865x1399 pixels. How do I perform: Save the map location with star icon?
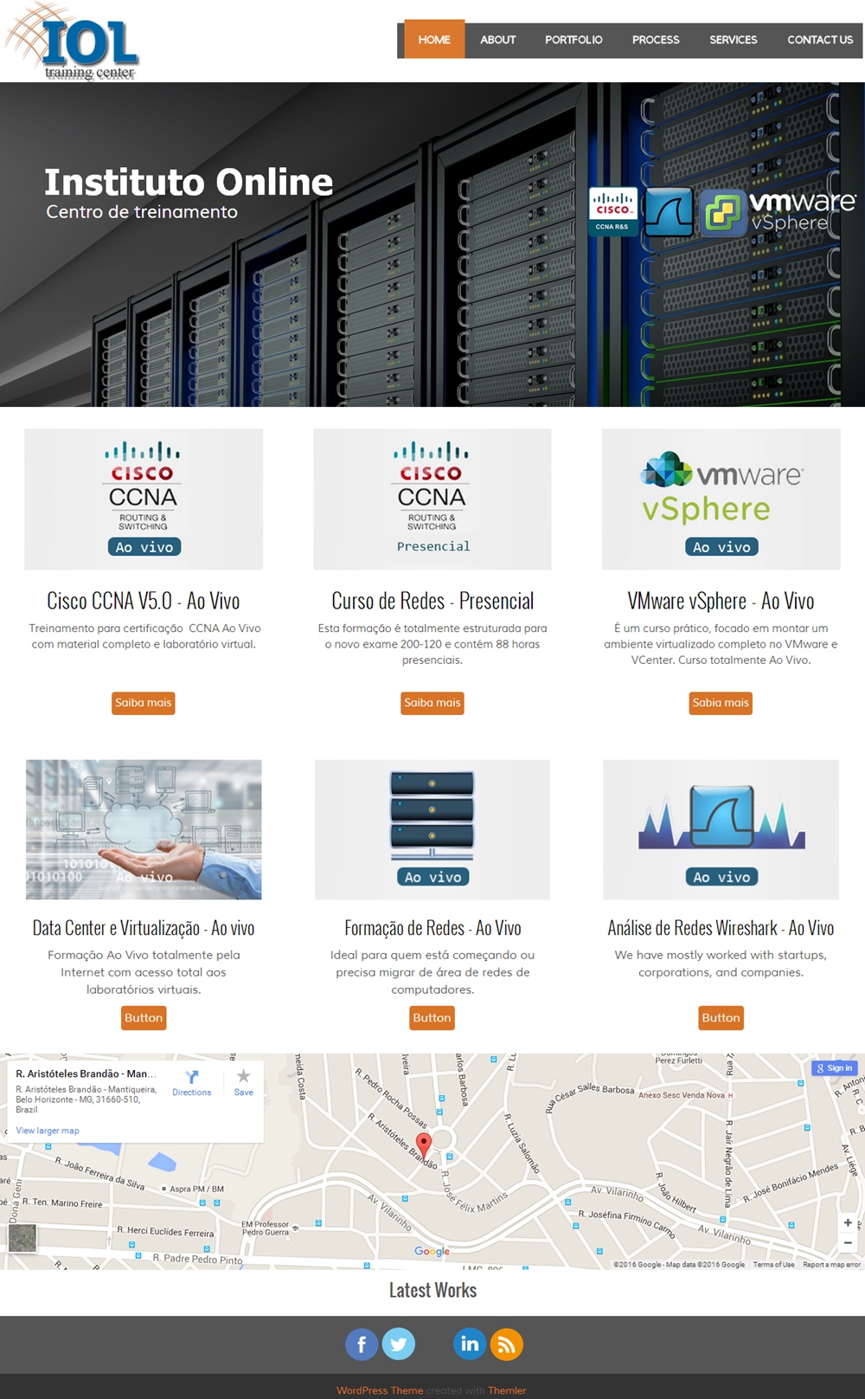pyautogui.click(x=244, y=1076)
